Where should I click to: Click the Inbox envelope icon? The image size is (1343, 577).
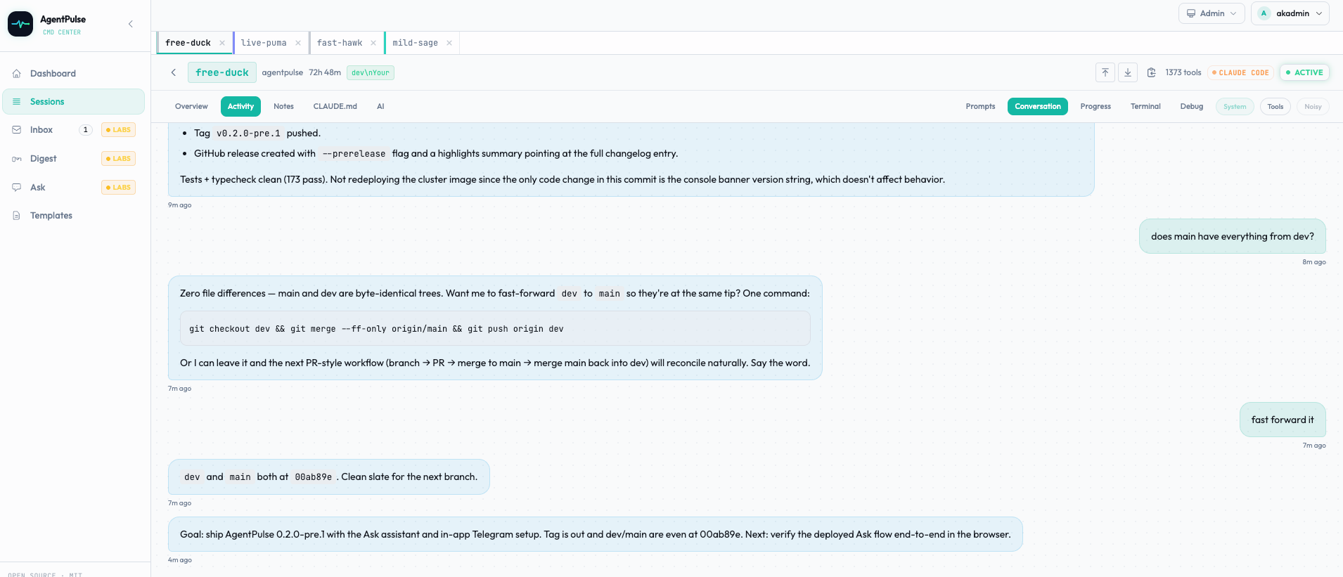(17, 130)
